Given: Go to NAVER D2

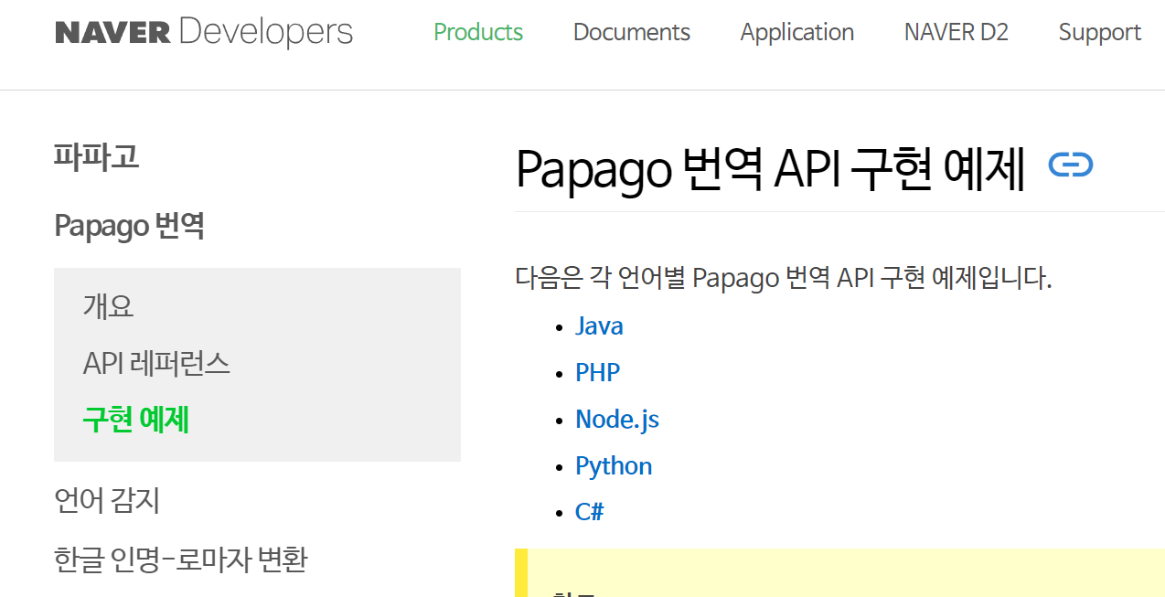Looking at the screenshot, I should coord(957,32).
